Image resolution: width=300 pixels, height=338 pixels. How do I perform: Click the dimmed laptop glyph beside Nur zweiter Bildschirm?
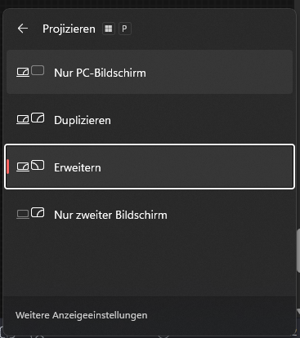pos(23,215)
